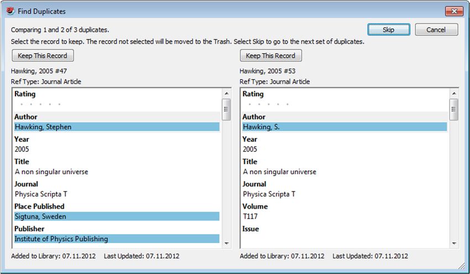Image resolution: width=470 pixels, height=274 pixels.
Task: Click 'Physica Scripta T' journal in right record
Action: click(269, 194)
